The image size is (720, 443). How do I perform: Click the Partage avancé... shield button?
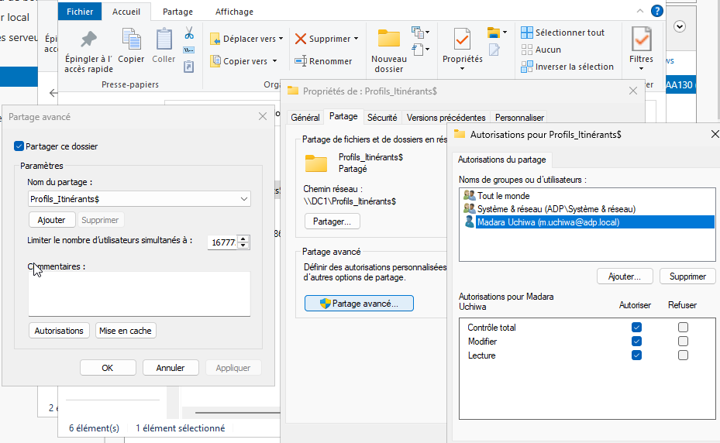pos(359,304)
